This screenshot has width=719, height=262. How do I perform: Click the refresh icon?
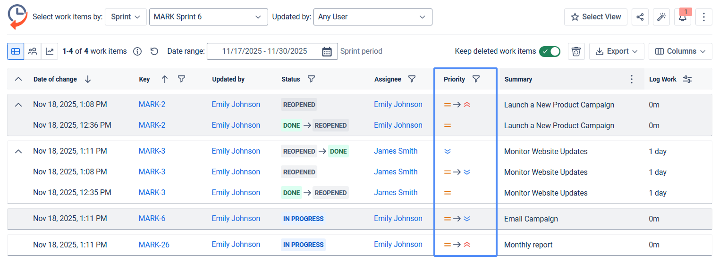click(154, 51)
